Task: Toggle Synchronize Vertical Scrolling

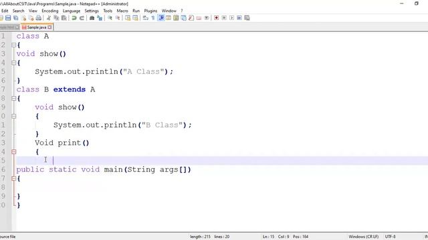Action: pos(128,18)
